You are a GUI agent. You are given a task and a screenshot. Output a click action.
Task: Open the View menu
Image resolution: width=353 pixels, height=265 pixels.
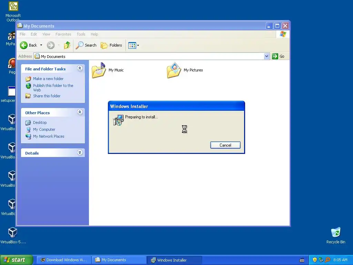(x=47, y=34)
